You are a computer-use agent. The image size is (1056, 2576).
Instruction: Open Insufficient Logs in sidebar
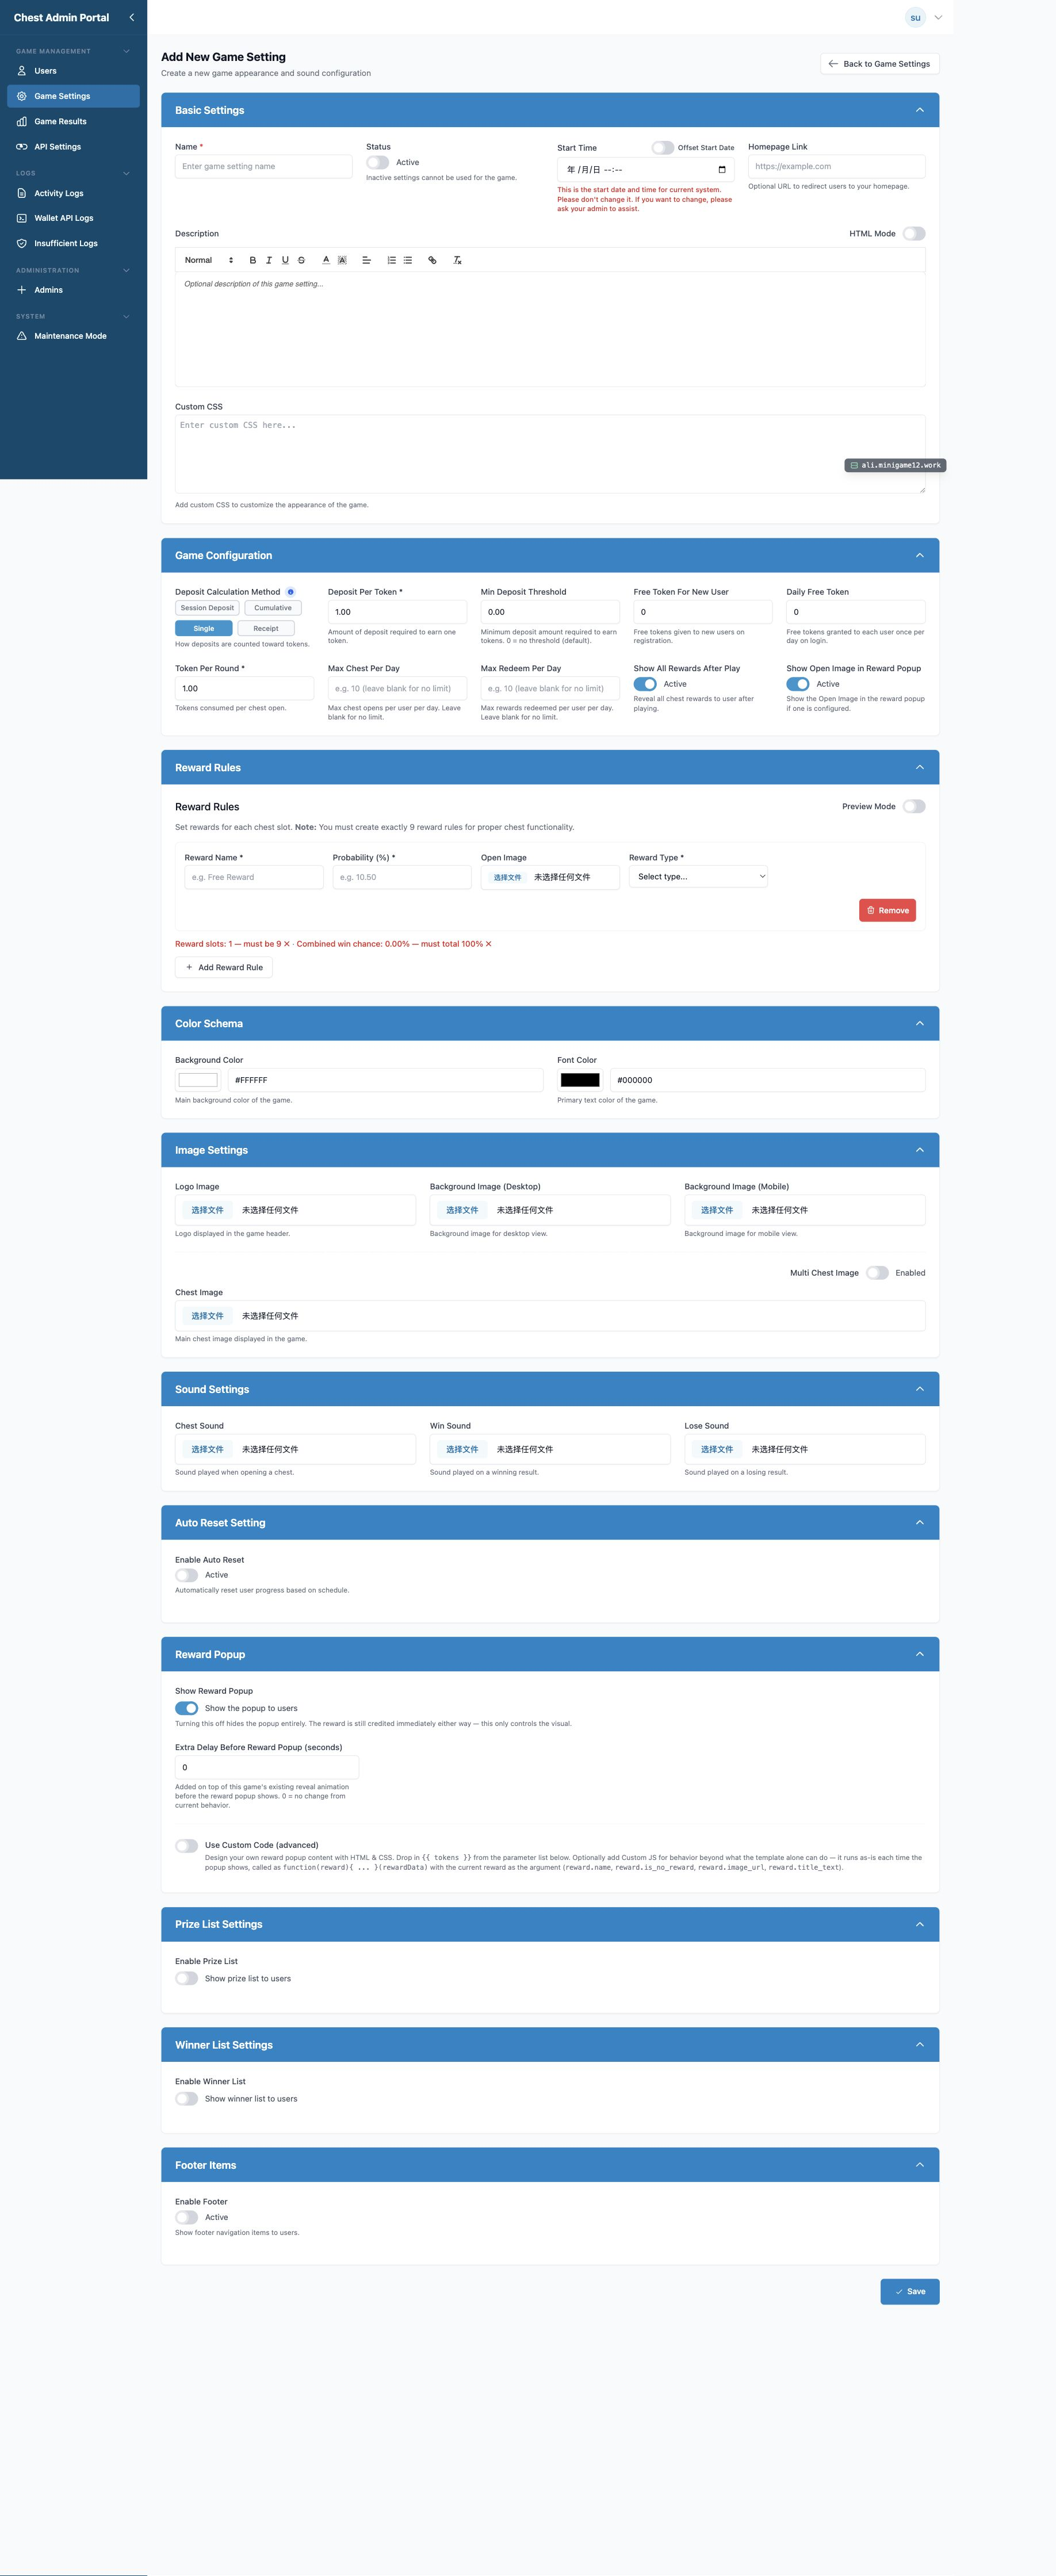tap(73, 243)
